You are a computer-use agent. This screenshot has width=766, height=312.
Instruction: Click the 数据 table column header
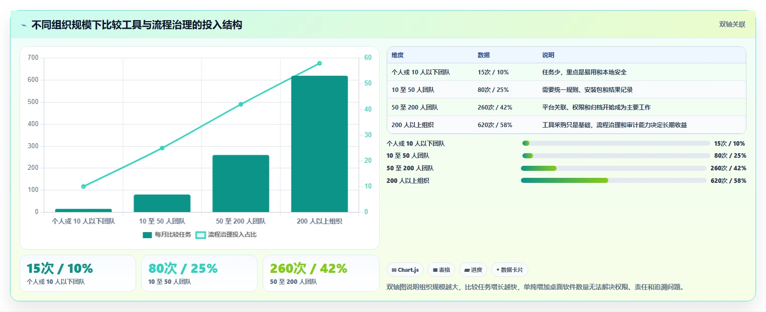pos(484,55)
